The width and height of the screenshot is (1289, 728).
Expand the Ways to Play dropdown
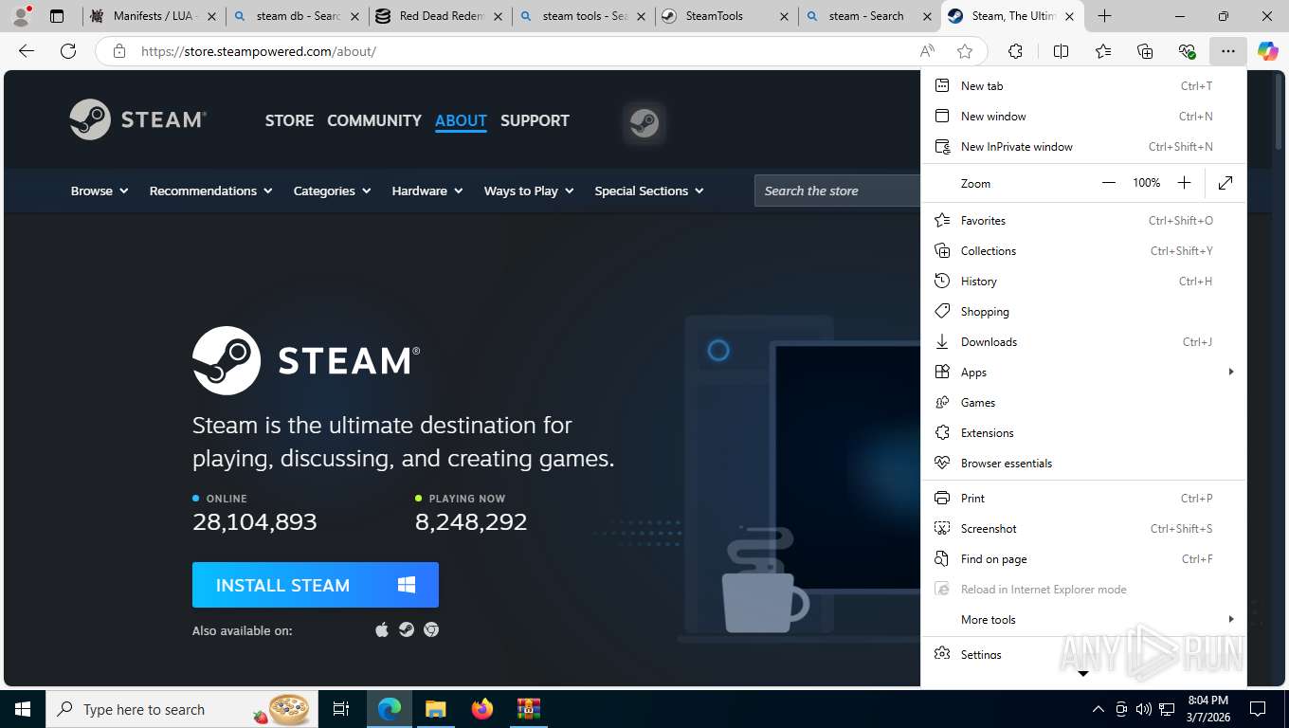pos(529,191)
